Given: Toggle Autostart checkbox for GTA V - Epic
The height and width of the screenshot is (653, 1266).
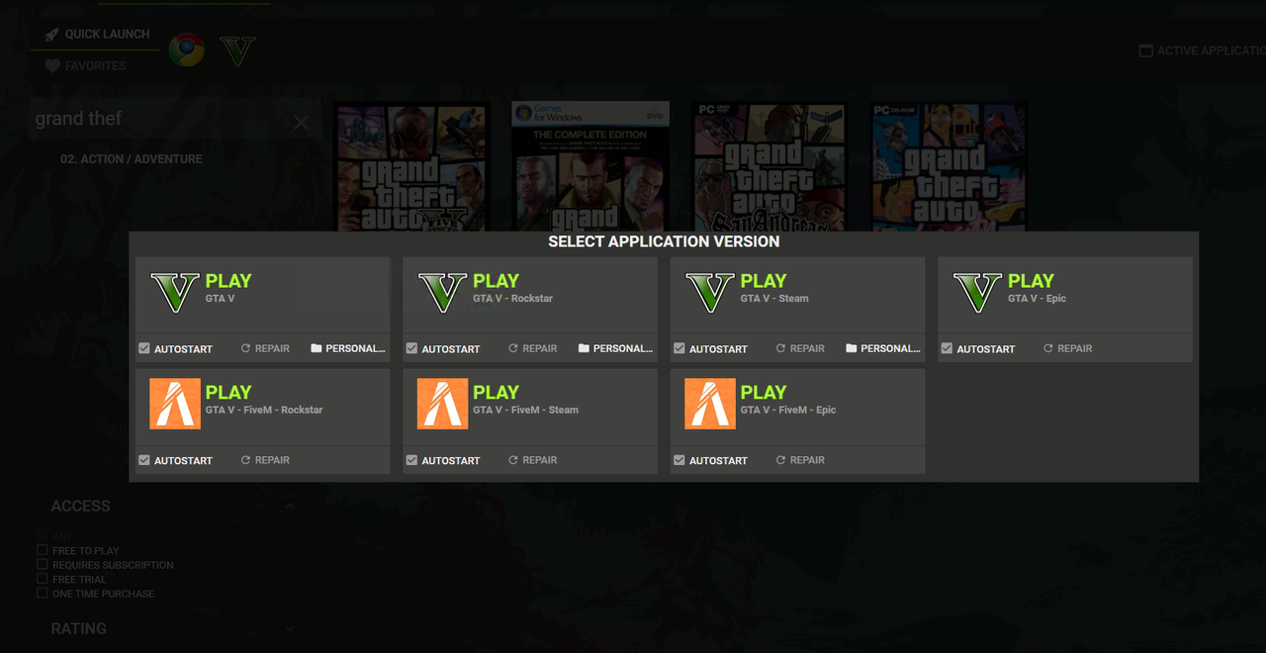Looking at the screenshot, I should click(x=947, y=348).
